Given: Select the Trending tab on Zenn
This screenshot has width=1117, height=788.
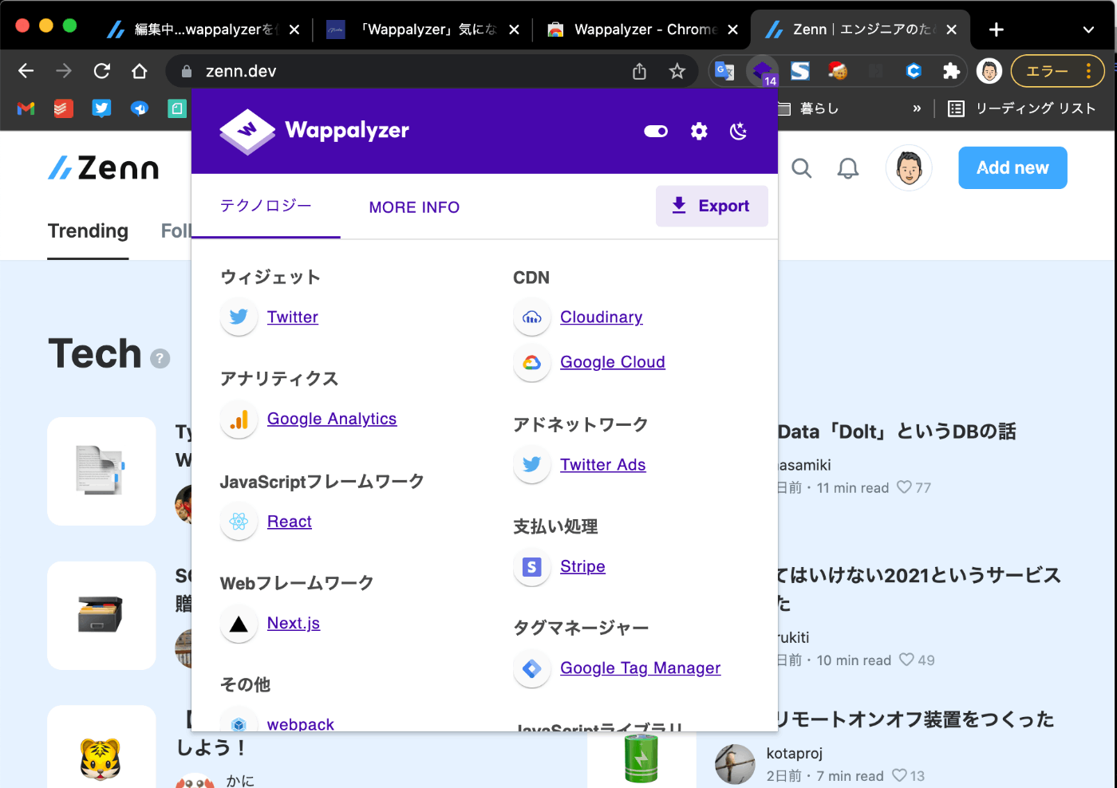Looking at the screenshot, I should (x=88, y=231).
